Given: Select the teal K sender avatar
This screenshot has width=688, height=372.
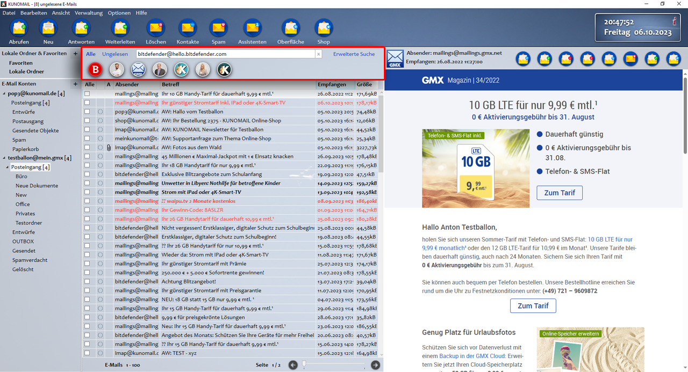Looking at the screenshot, I should click(x=181, y=69).
